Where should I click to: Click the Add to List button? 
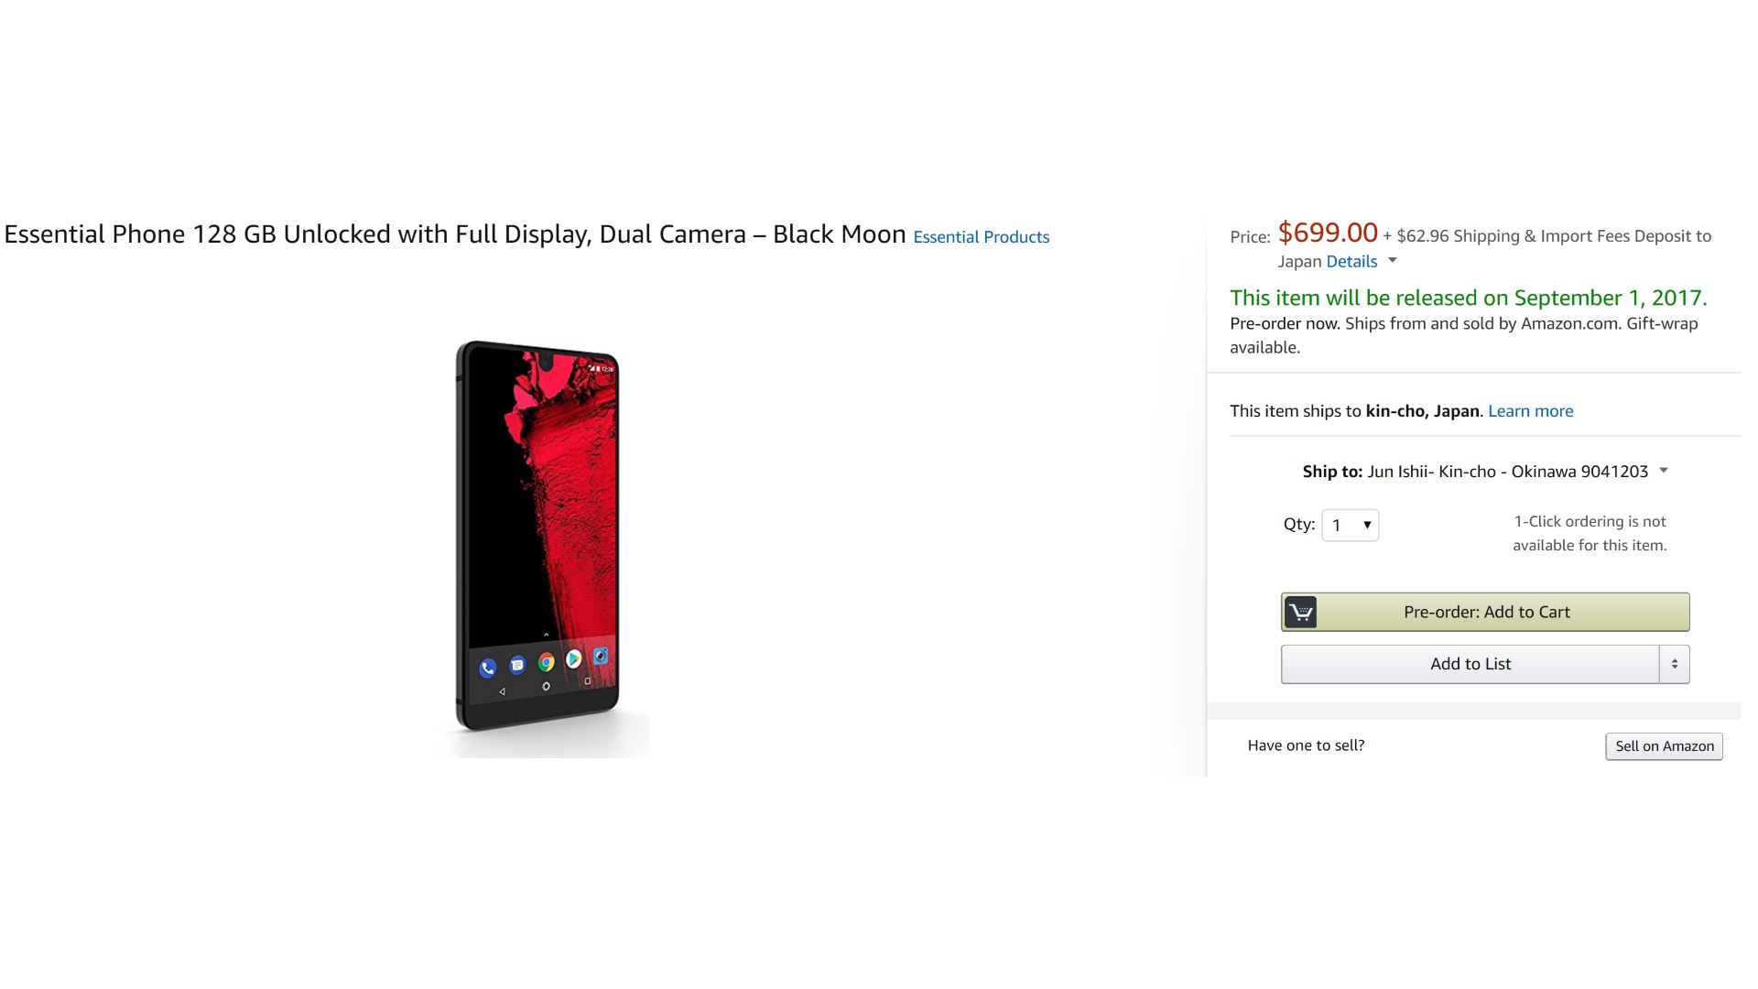click(x=1470, y=664)
